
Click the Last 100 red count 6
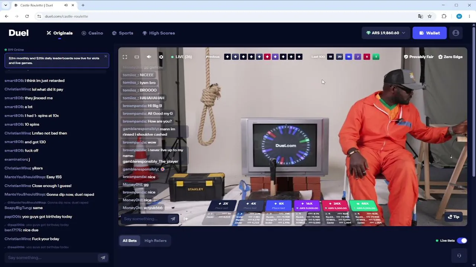[367, 57]
